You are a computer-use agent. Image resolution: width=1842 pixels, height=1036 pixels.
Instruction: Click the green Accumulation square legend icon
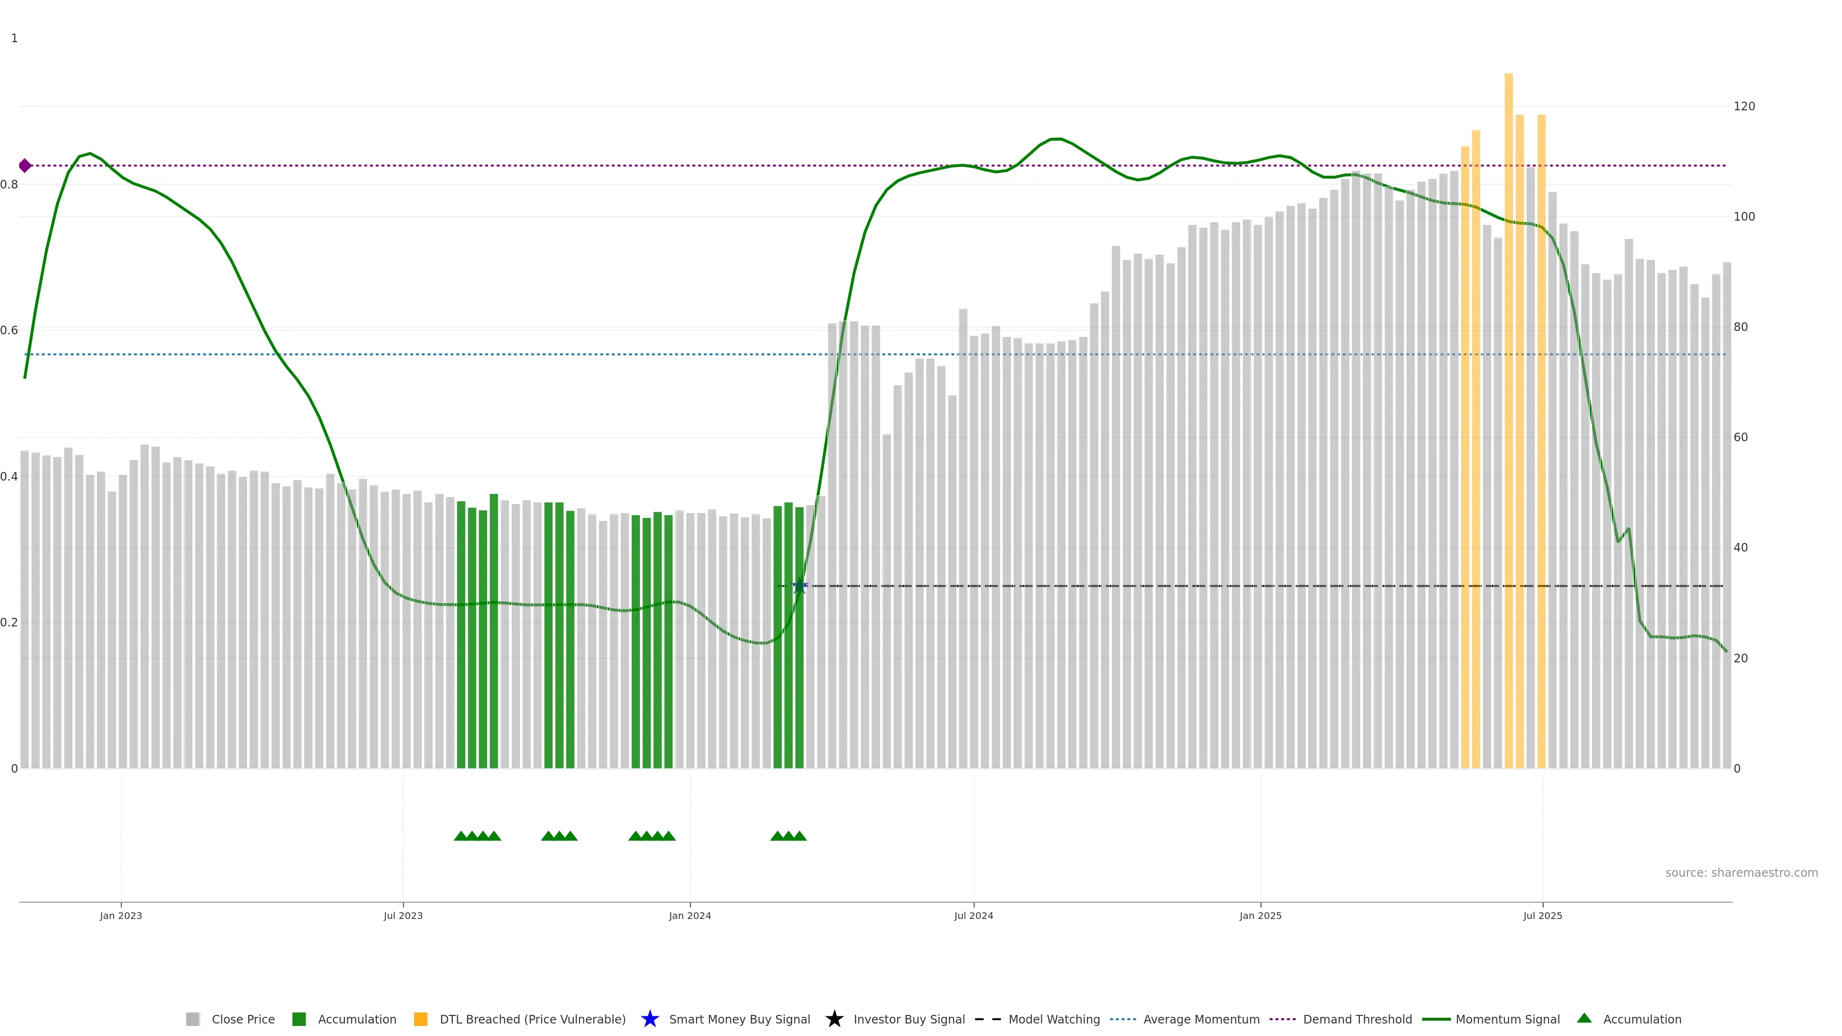click(x=299, y=1019)
